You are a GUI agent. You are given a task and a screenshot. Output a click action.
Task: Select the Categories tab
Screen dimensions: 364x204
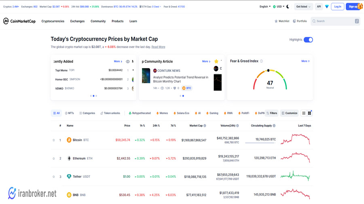[x=87, y=113]
